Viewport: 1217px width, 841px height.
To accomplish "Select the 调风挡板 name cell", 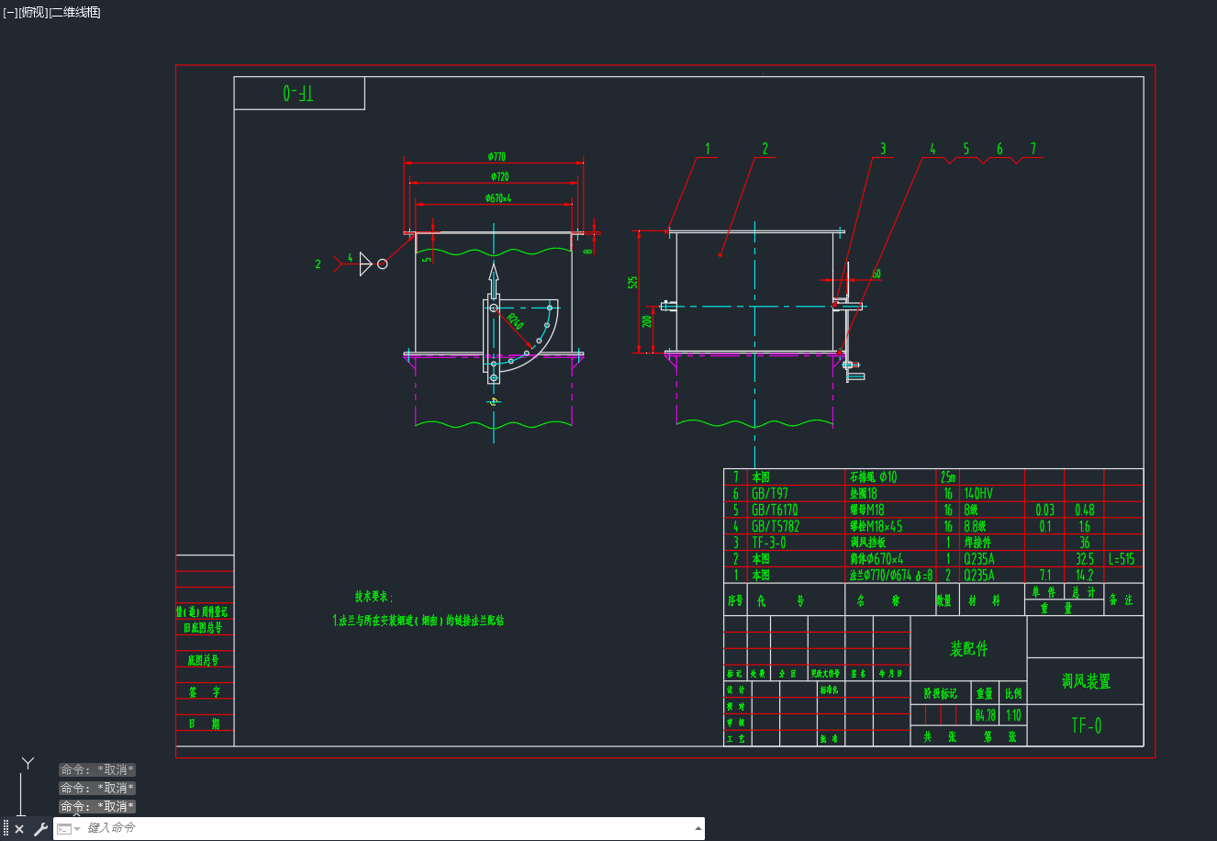I will tap(867, 543).
